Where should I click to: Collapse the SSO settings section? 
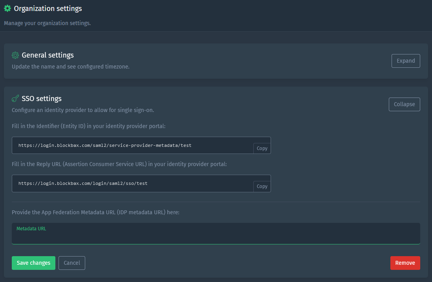[404, 104]
